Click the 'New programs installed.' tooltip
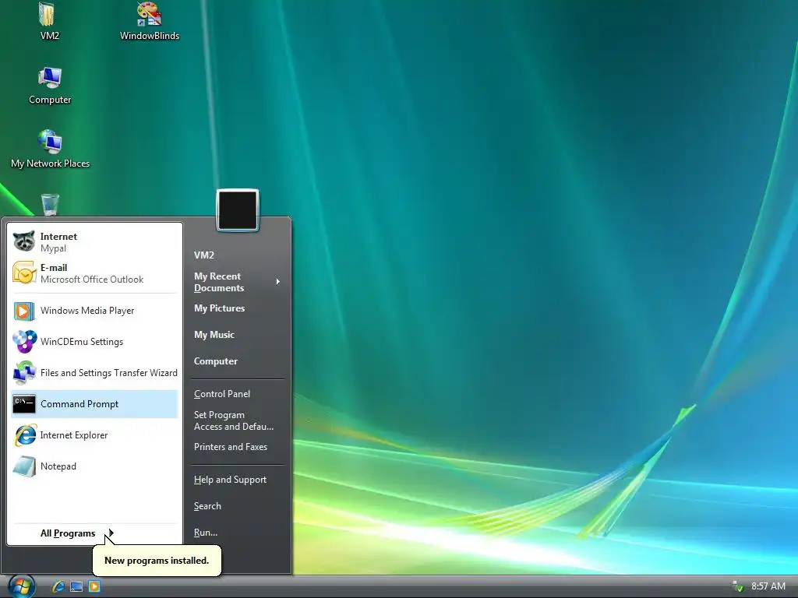Viewport: 798px width, 598px height. pos(157,561)
